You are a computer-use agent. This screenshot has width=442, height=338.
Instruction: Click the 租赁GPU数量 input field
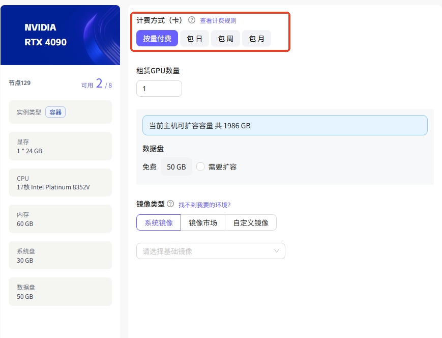coord(159,89)
